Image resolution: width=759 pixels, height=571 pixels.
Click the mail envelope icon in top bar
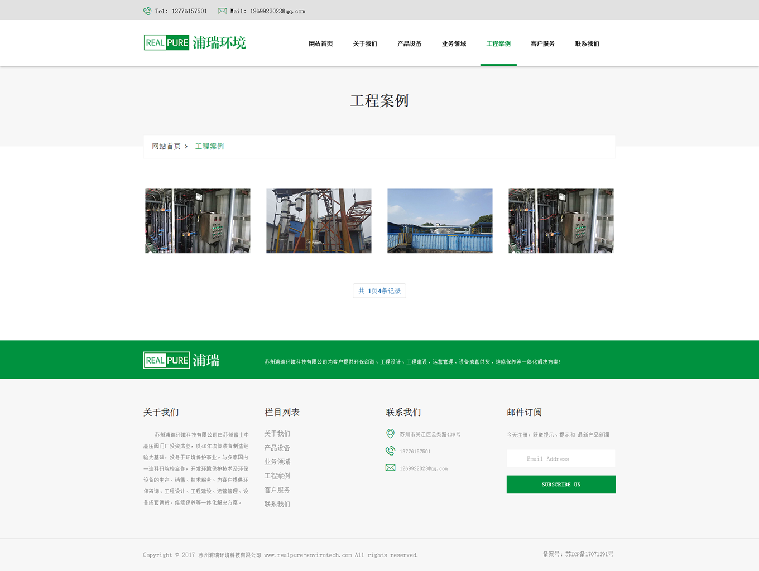tap(222, 11)
